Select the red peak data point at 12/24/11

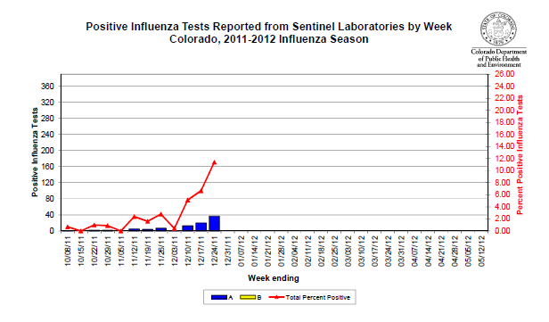tap(214, 162)
